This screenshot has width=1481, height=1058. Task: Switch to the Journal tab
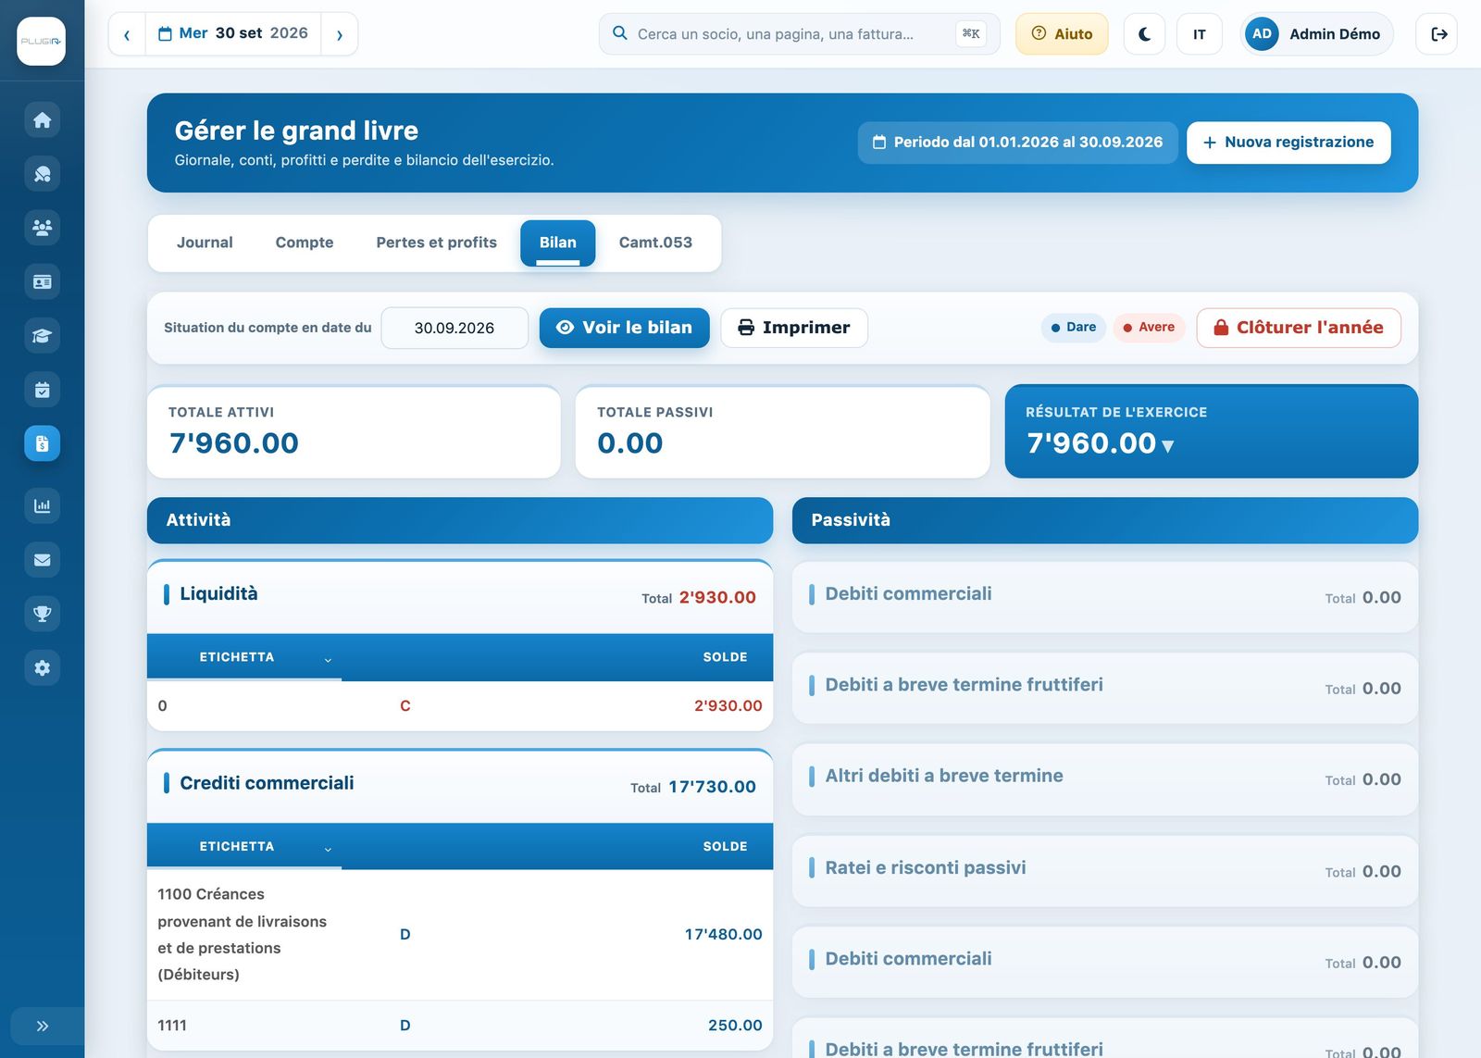205,243
